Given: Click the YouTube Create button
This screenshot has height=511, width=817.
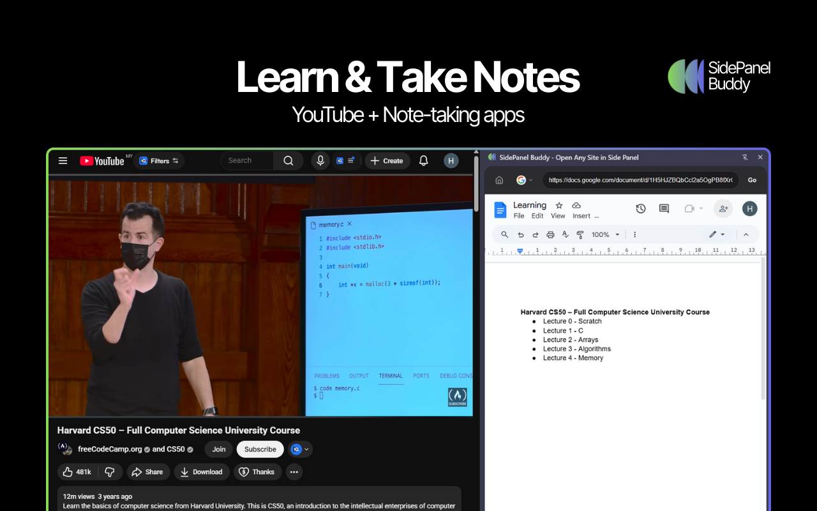Looking at the screenshot, I should coord(387,161).
